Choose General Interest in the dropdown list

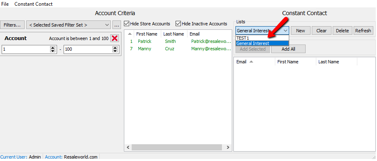click(x=262, y=43)
